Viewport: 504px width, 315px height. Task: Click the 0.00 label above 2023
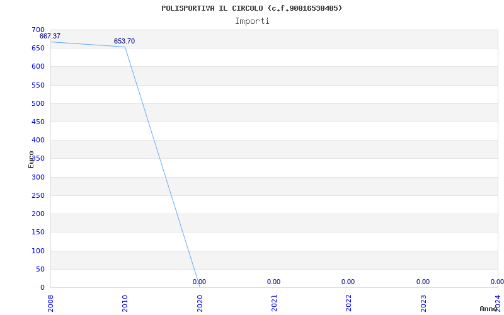coord(423,282)
